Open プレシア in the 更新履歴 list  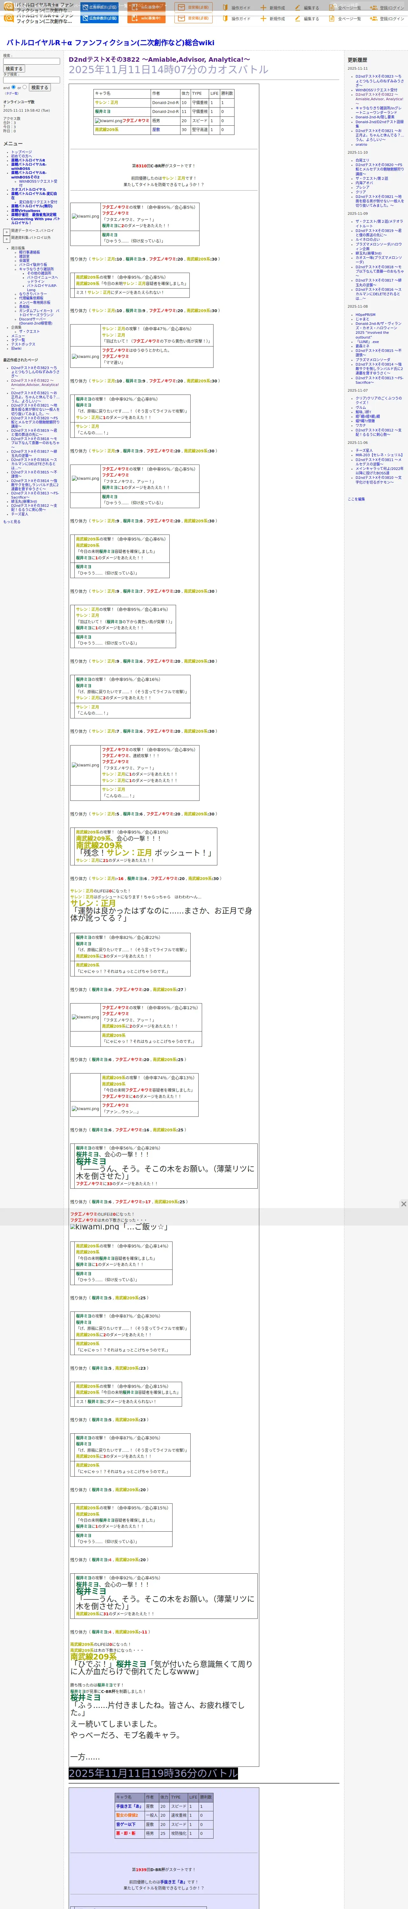[x=362, y=187]
